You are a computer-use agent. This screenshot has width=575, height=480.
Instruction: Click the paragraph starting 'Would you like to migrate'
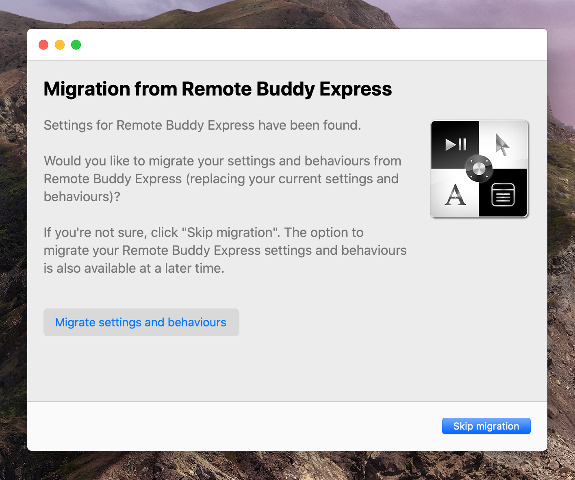(222, 179)
